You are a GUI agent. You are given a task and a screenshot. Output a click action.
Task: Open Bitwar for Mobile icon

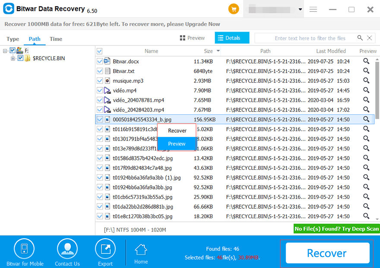click(24, 249)
